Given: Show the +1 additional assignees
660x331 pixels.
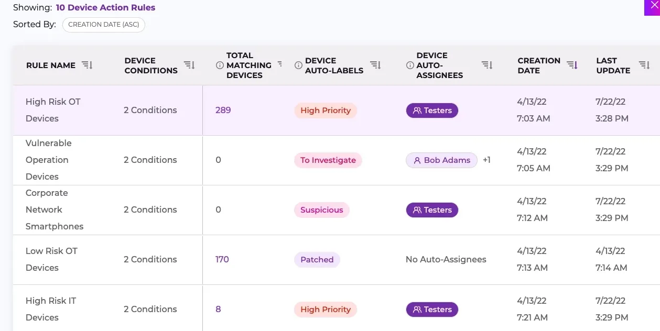Looking at the screenshot, I should coord(486,160).
